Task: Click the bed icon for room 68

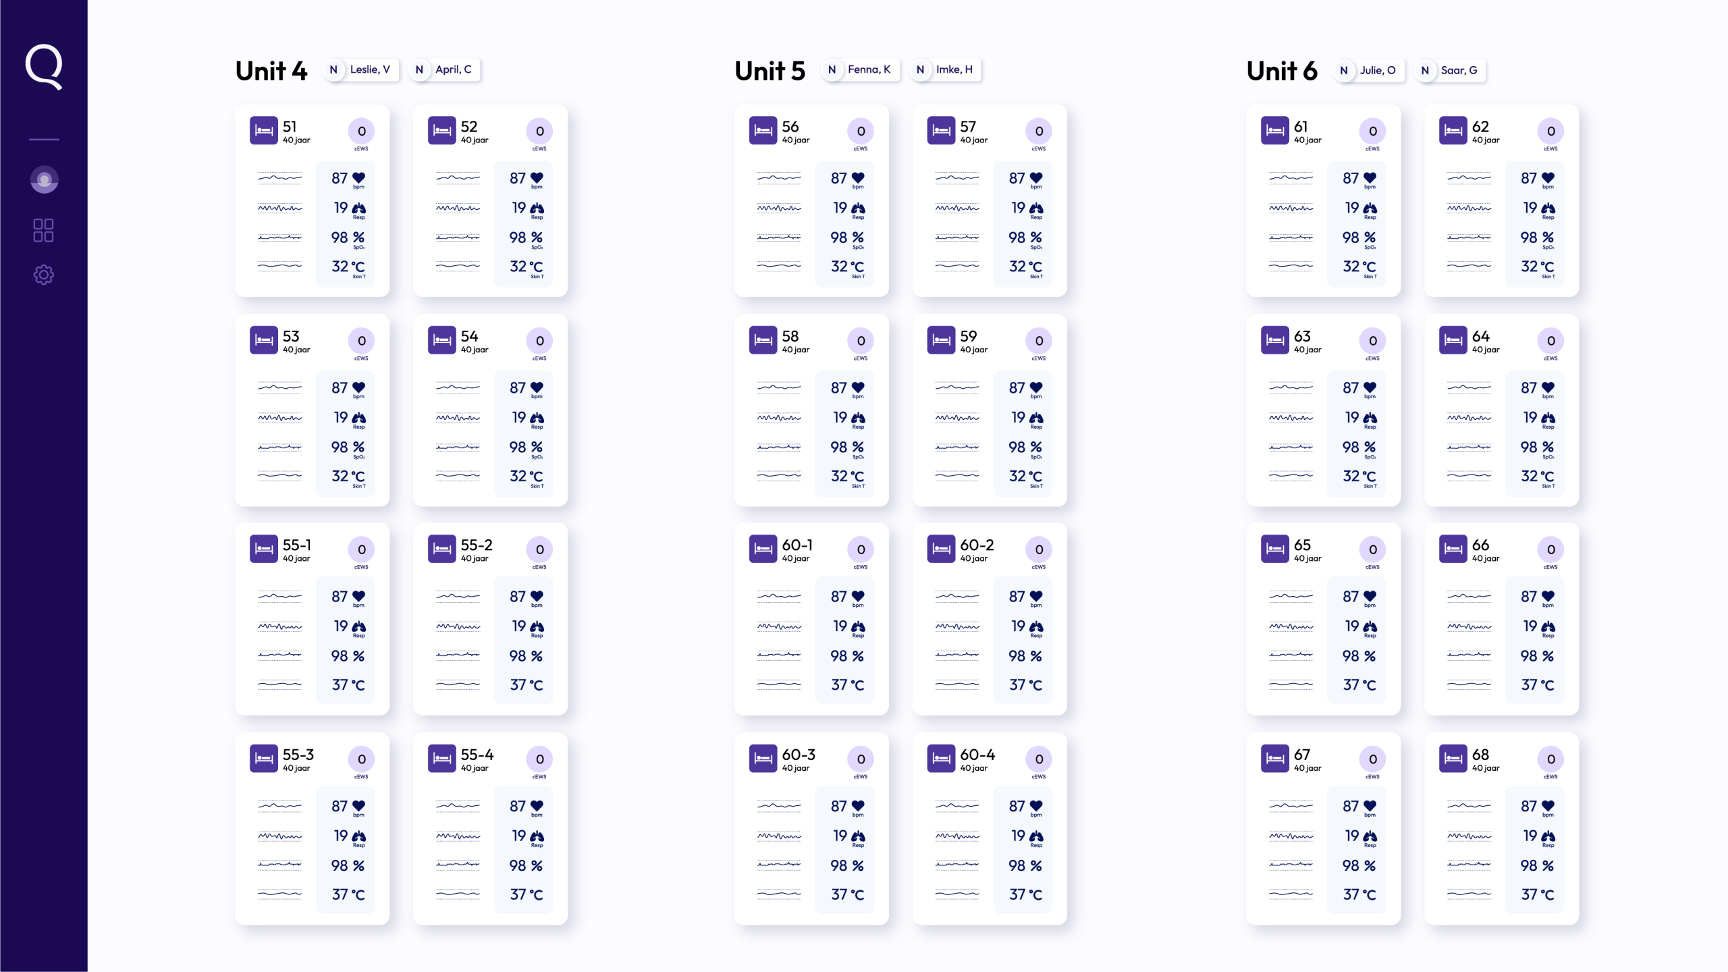Action: (1453, 759)
